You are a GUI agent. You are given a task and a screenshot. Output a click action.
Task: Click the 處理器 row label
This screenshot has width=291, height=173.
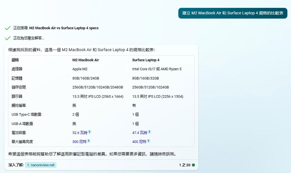click(17, 69)
